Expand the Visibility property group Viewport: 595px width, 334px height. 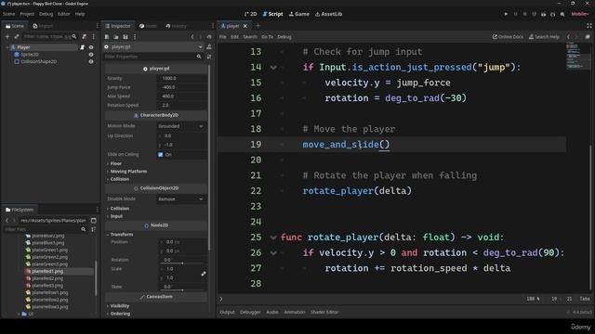(120, 306)
